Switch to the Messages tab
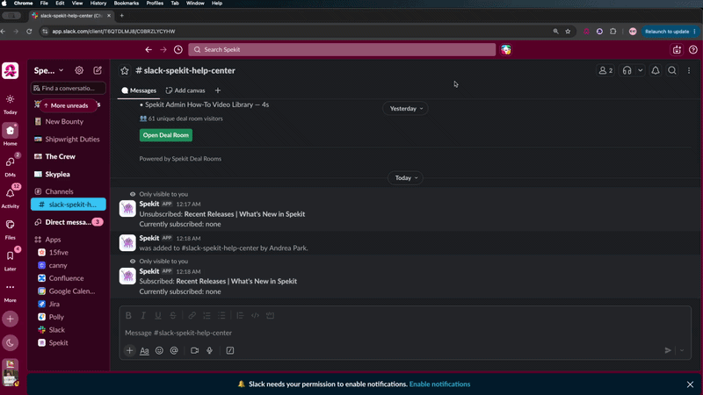The height and width of the screenshot is (395, 703). 139,90
